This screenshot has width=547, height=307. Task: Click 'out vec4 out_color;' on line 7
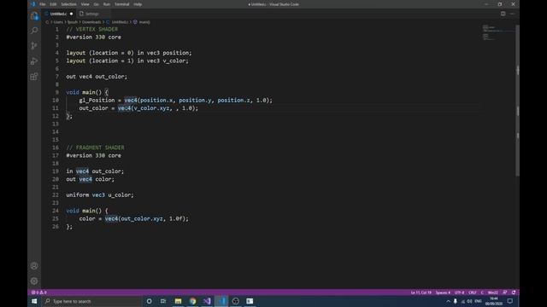click(x=97, y=77)
